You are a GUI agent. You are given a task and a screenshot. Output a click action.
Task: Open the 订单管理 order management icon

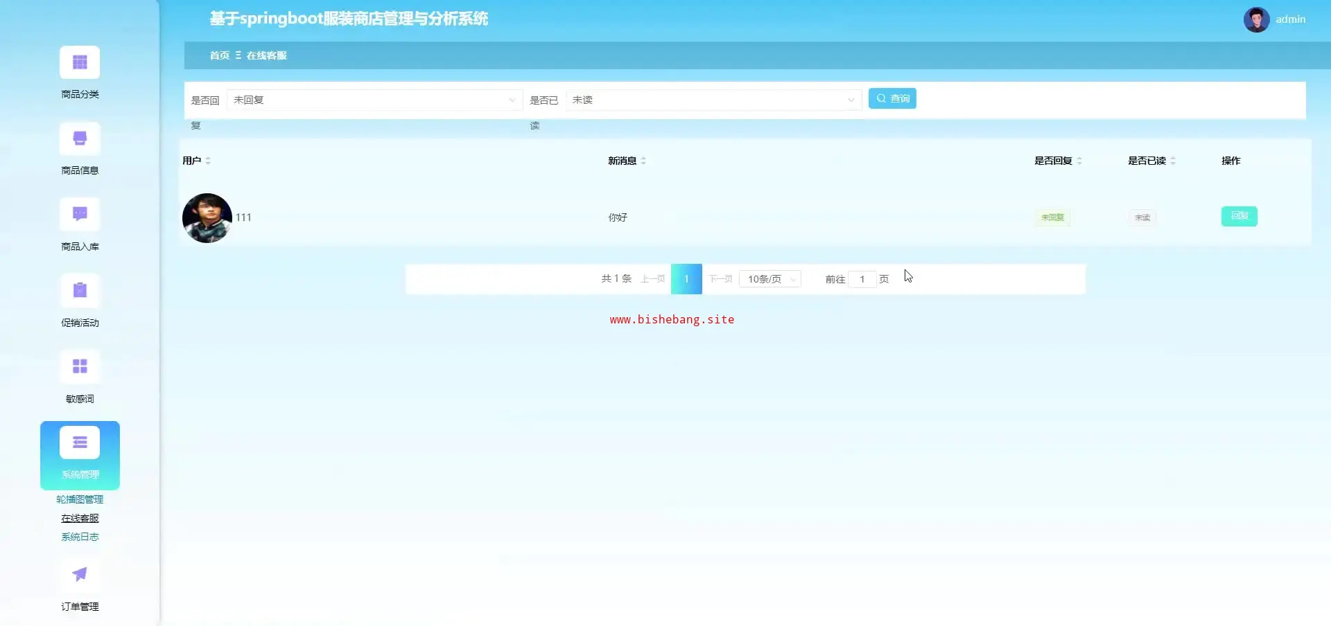point(80,575)
